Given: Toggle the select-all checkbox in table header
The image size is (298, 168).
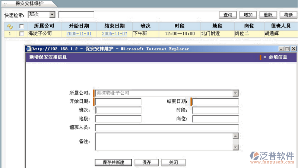Looking at the screenshot, I should click(x=22, y=26).
